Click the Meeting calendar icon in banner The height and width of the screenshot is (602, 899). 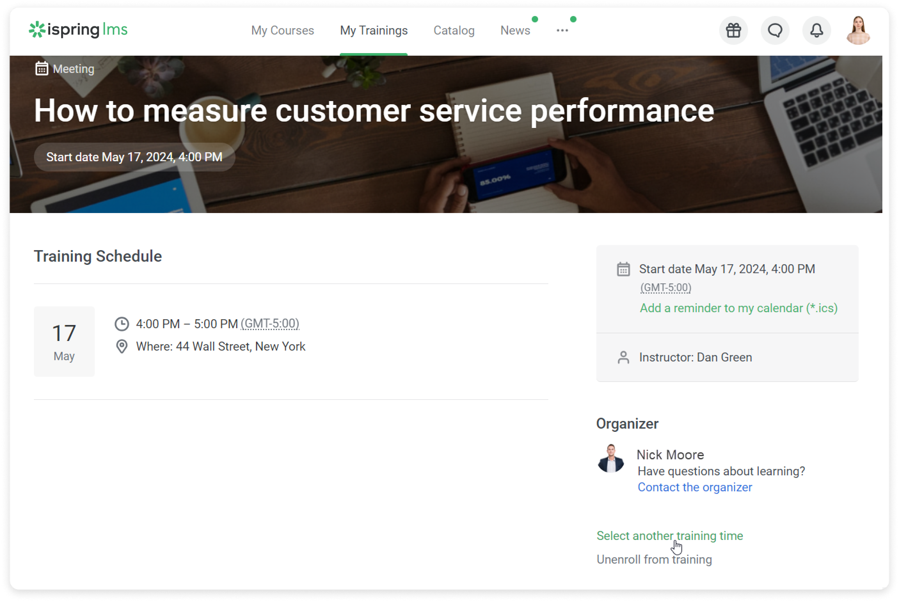click(42, 69)
